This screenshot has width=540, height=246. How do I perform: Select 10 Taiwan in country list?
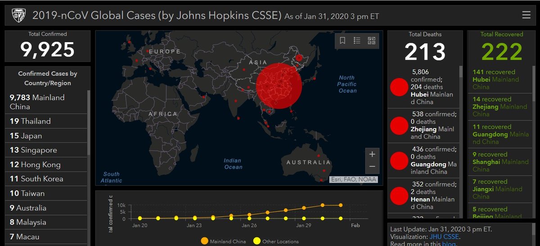click(x=46, y=193)
